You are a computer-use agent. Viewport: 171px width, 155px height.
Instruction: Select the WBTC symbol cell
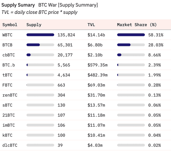[x=7, y=35]
